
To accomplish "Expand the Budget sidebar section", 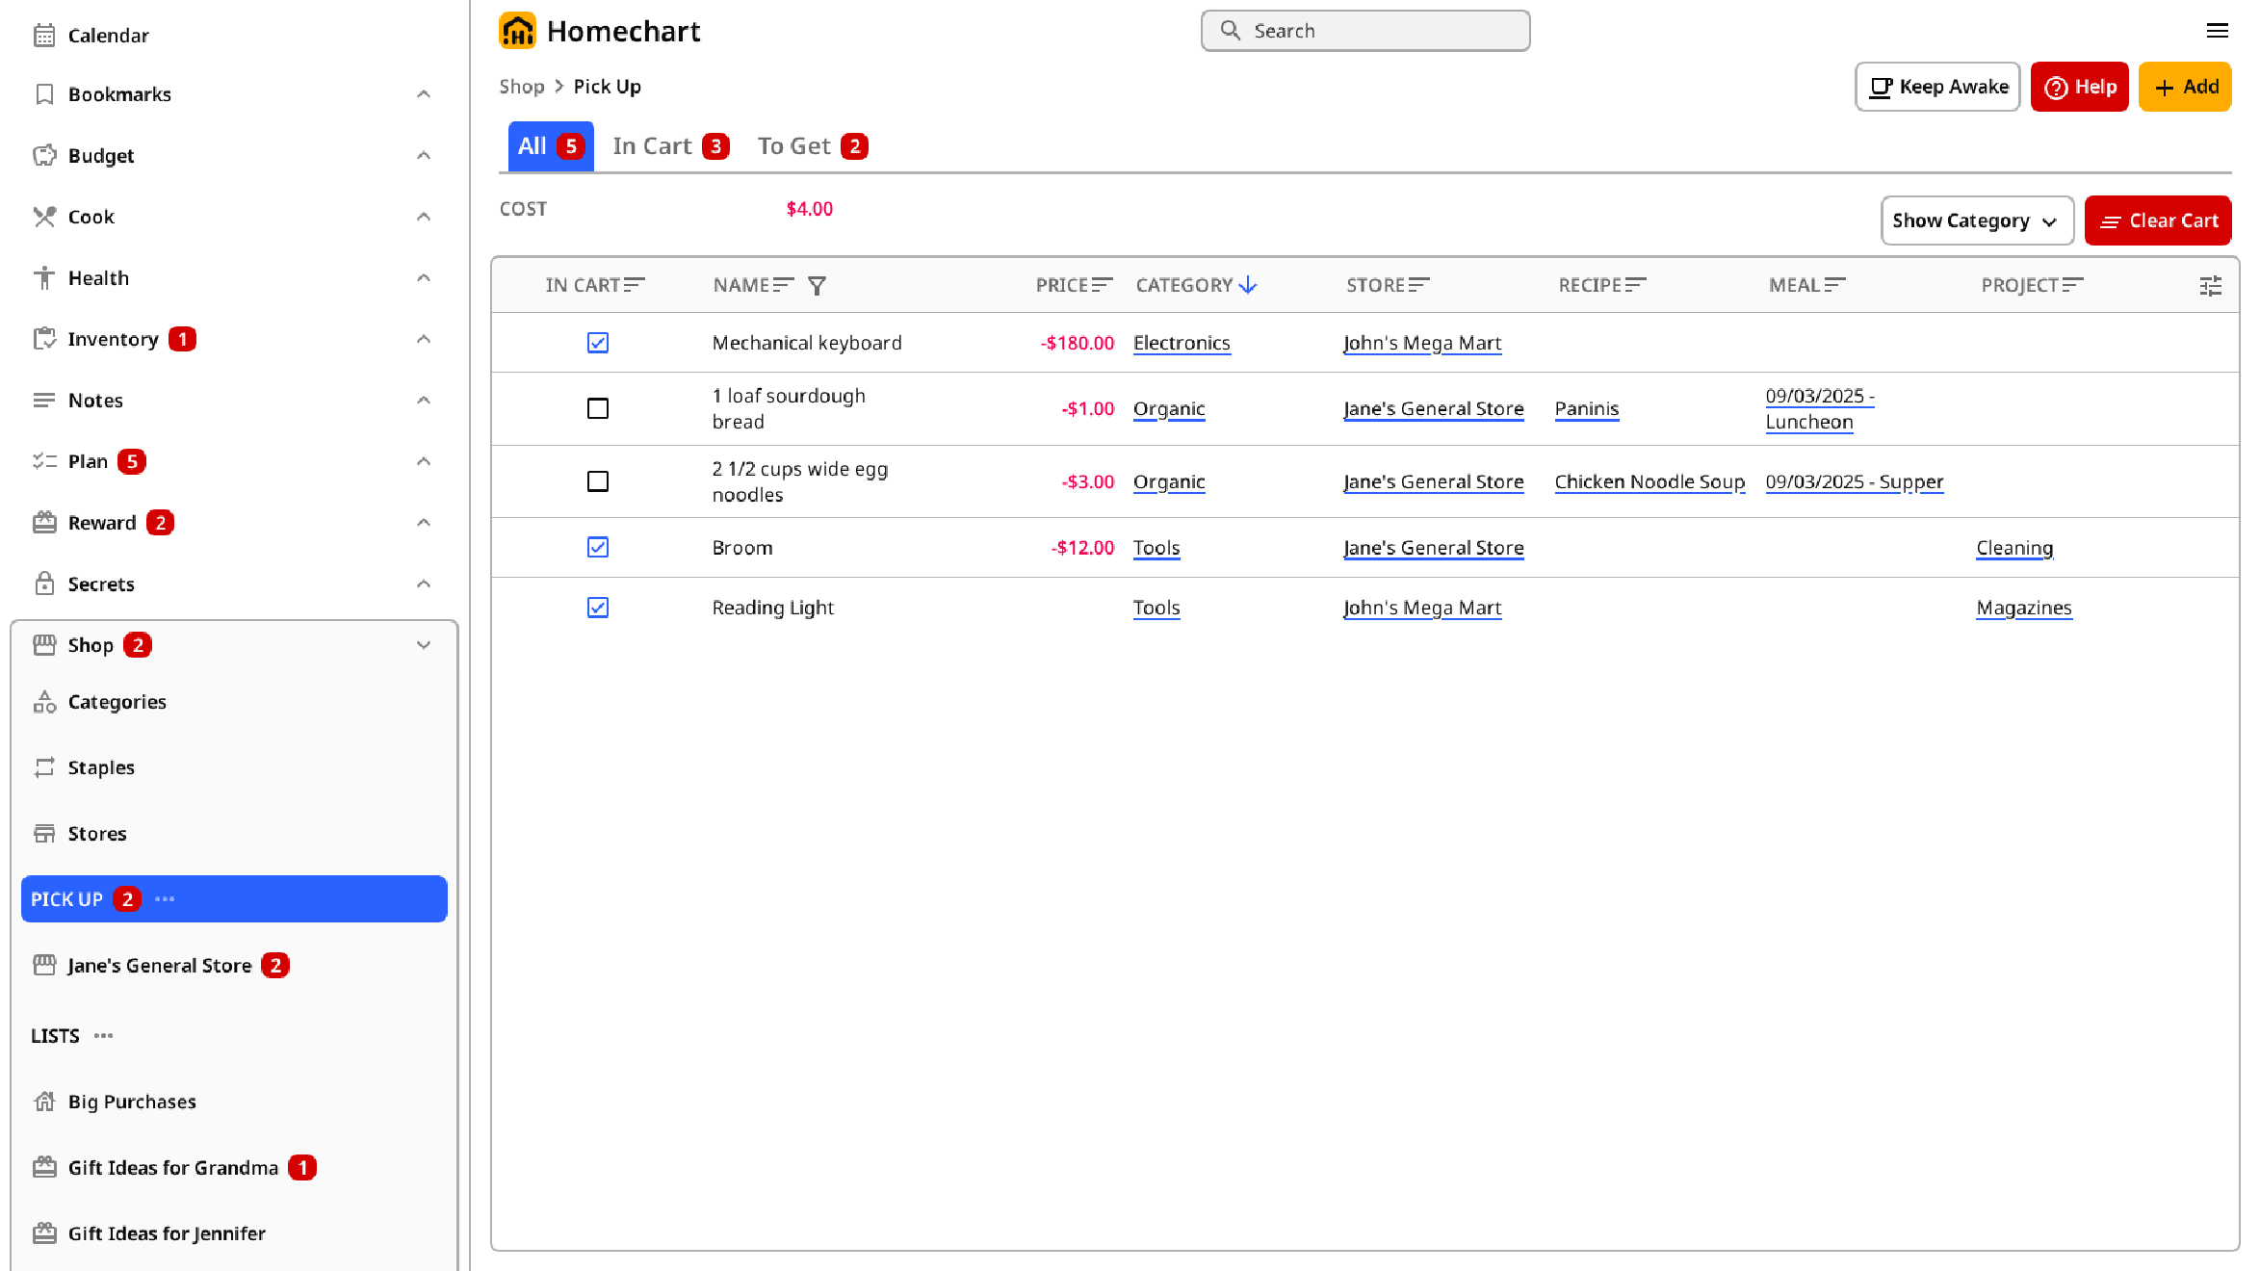I will pos(424,156).
